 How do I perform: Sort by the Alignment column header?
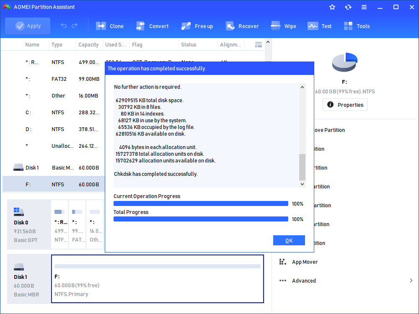[230, 45]
